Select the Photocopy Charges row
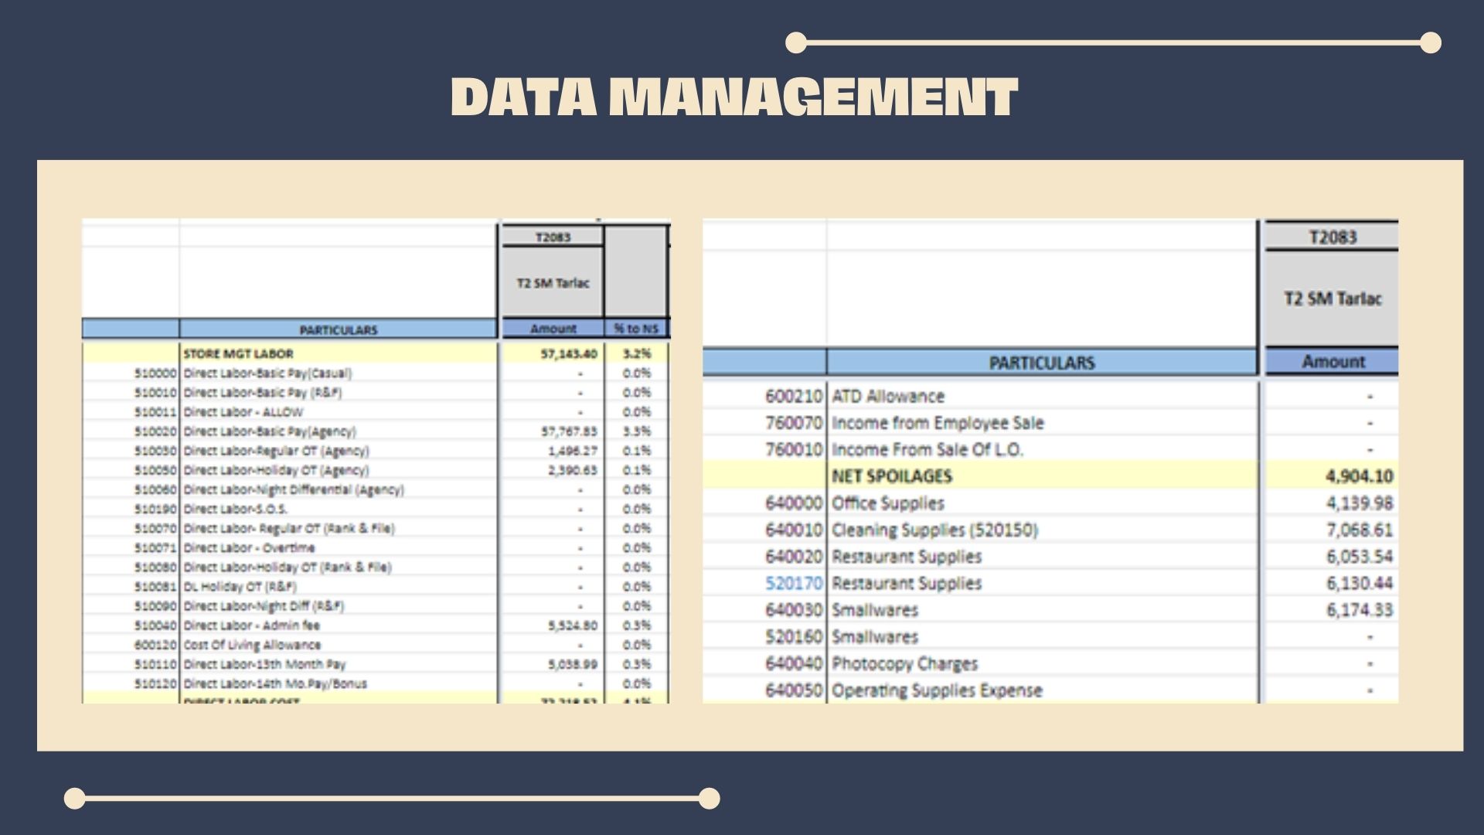This screenshot has height=835, width=1484. (x=904, y=664)
